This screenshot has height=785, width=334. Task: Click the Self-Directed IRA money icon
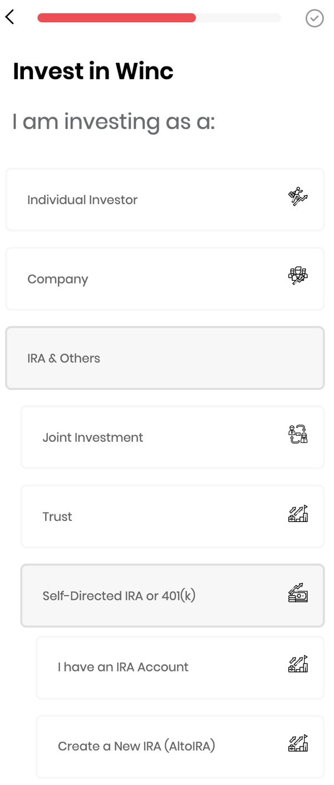pyautogui.click(x=298, y=593)
